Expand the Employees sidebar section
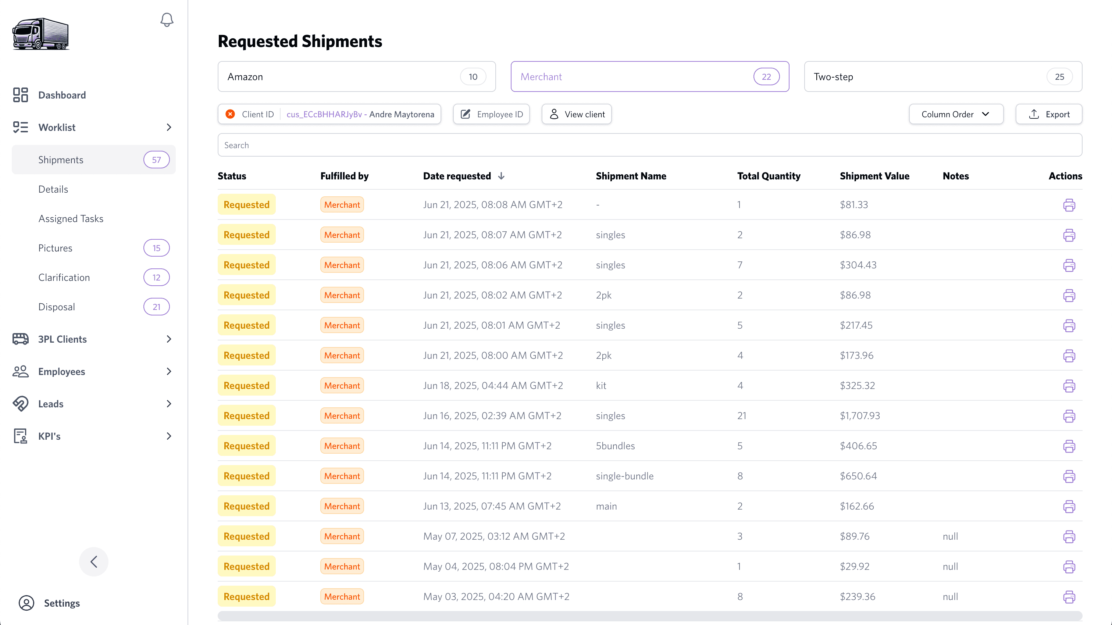Image resolution: width=1112 pixels, height=625 pixels. (169, 372)
